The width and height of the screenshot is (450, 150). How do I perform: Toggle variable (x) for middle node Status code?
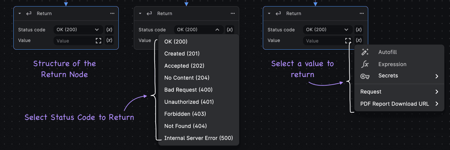pyautogui.click(x=230, y=29)
